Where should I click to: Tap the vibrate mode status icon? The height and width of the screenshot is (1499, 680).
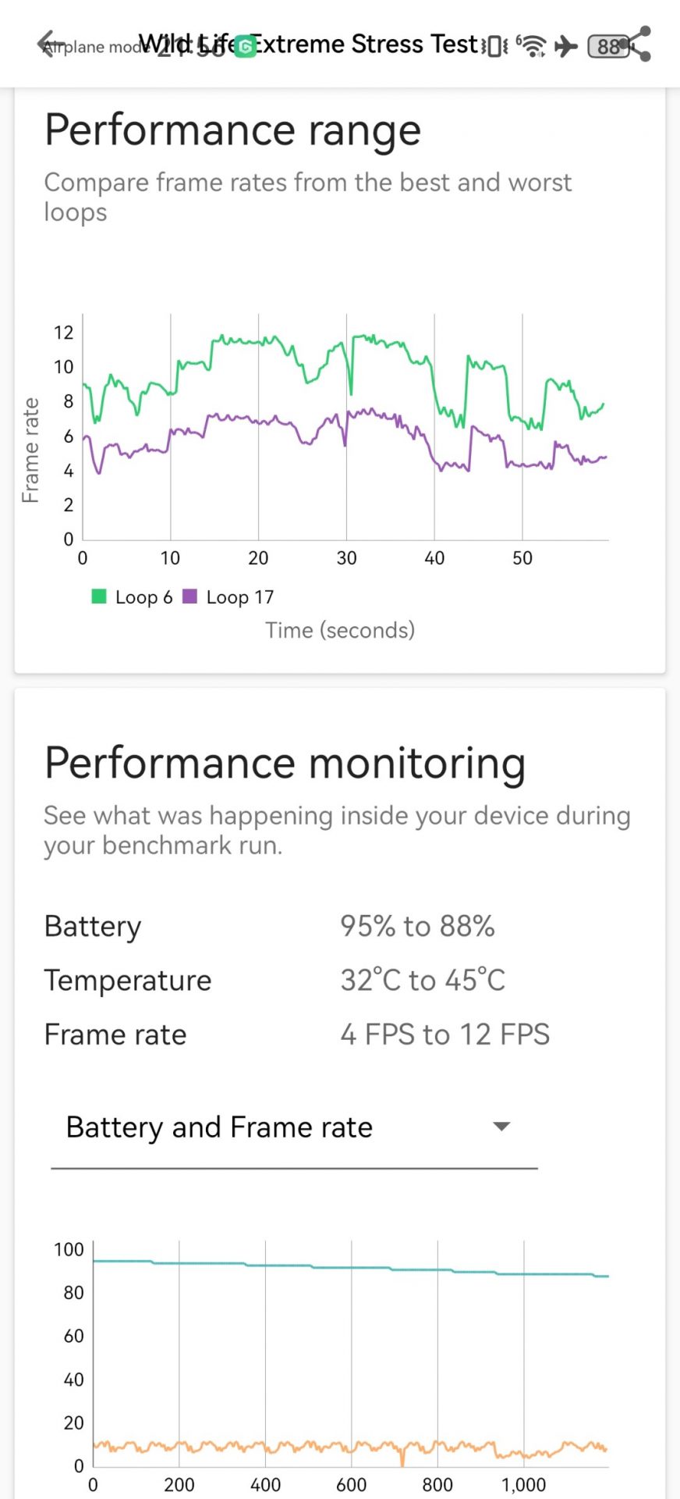point(495,46)
